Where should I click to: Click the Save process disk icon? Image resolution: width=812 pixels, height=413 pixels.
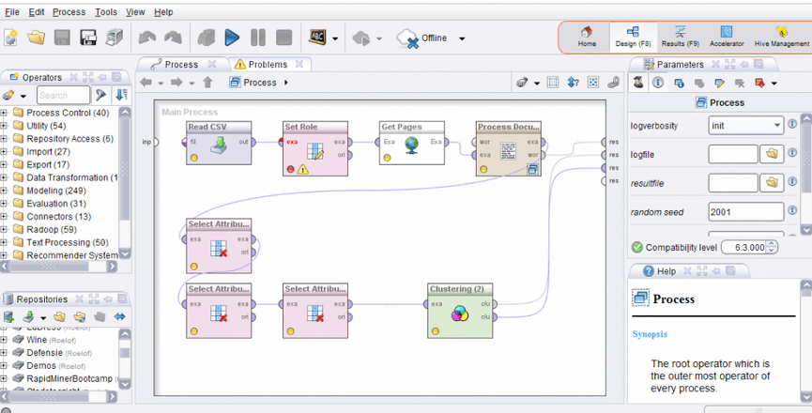(62, 38)
